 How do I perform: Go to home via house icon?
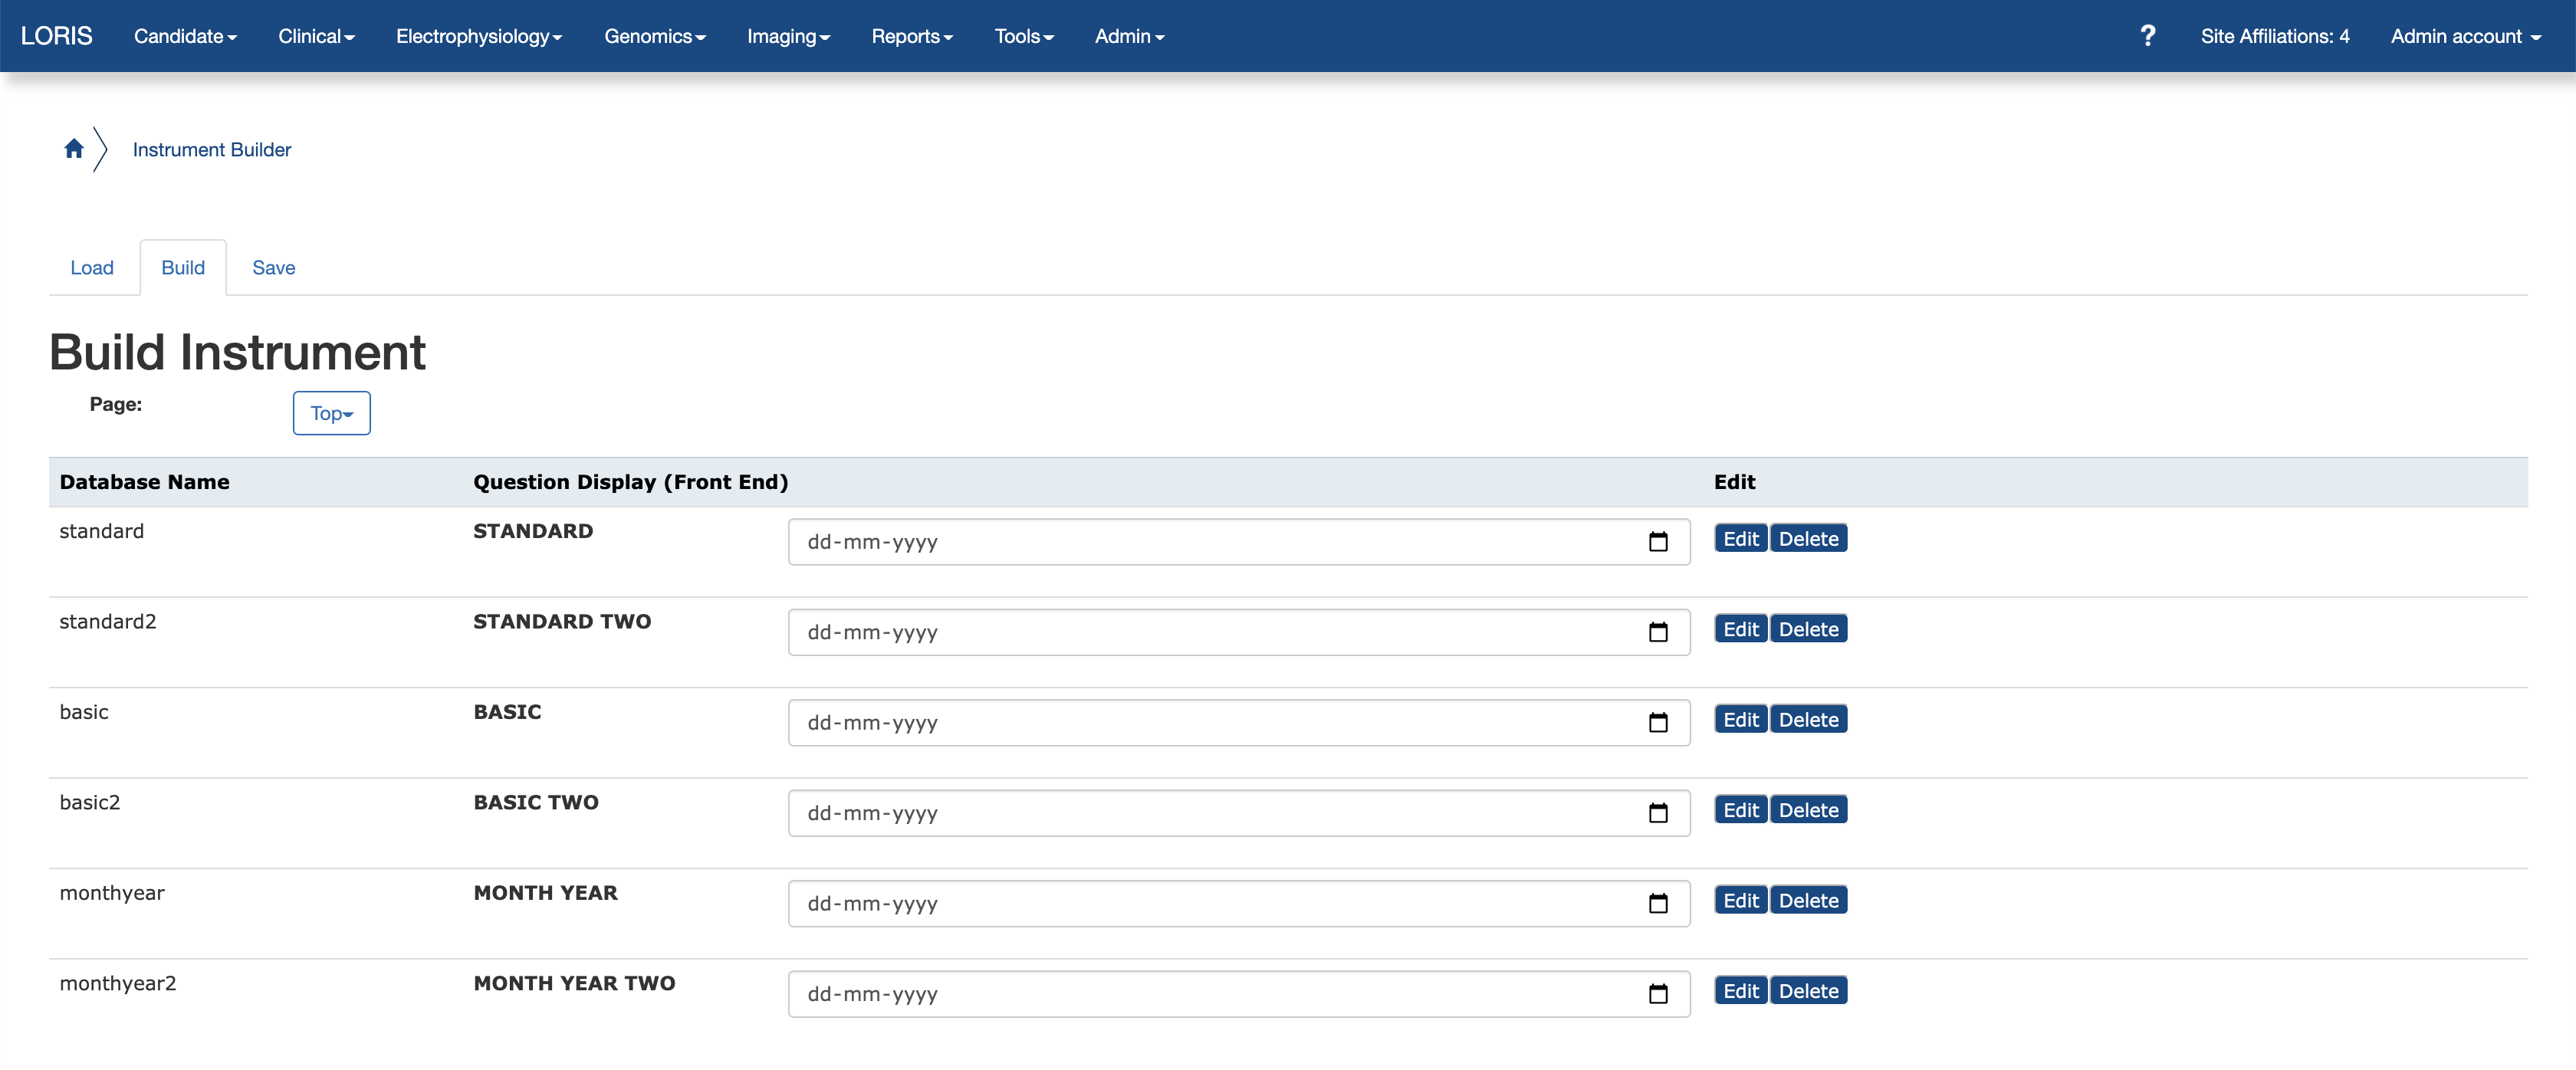point(74,149)
